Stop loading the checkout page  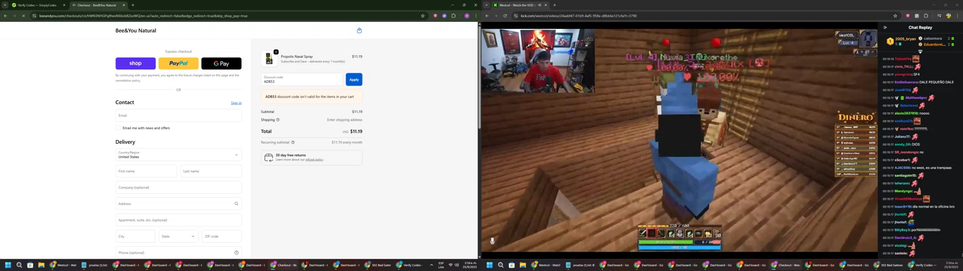(x=23, y=15)
